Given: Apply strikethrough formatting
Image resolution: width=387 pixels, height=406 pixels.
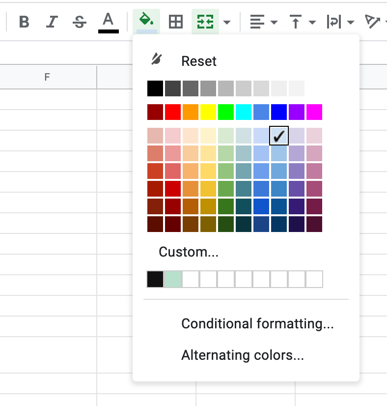Looking at the screenshot, I should pos(80,22).
